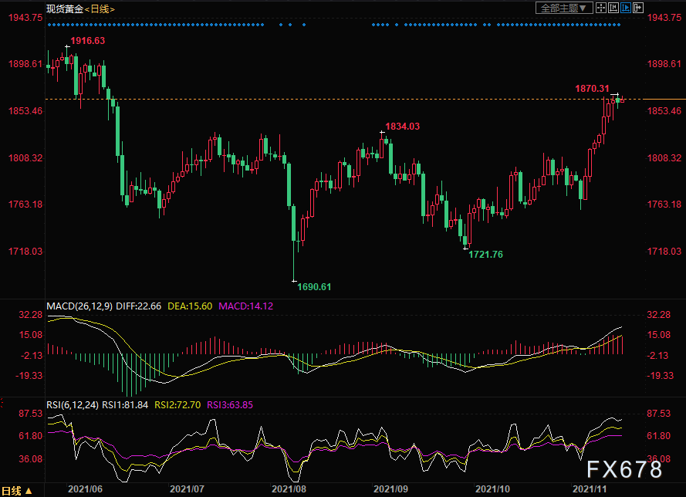Click the RSI2:72.70 value
Screen dimensions: 686x497
tap(177, 405)
